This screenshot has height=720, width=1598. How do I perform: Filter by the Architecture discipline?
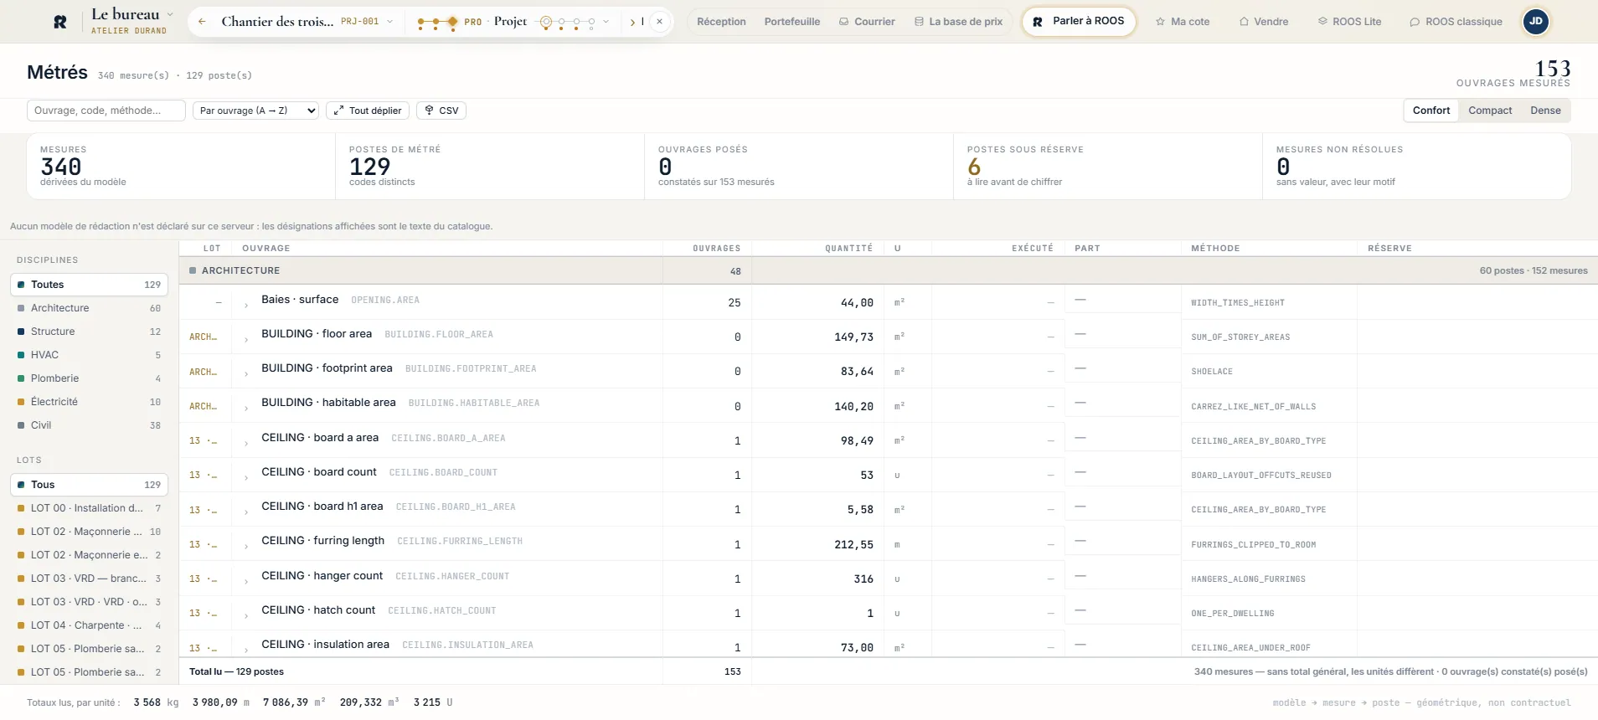(89, 308)
